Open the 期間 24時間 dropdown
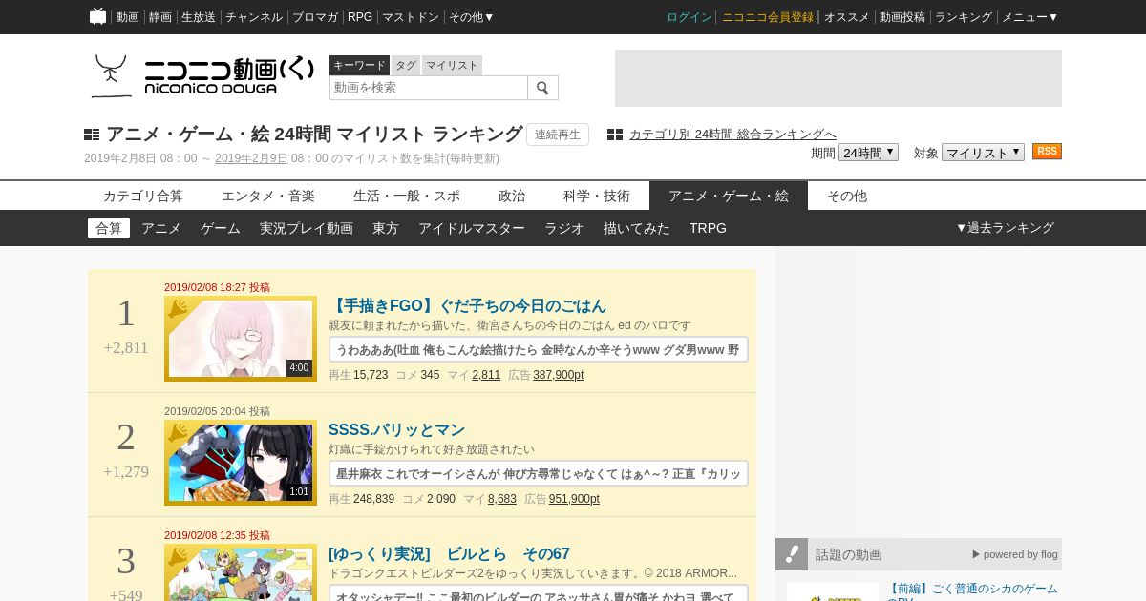The width and height of the screenshot is (1146, 601). coord(868,153)
